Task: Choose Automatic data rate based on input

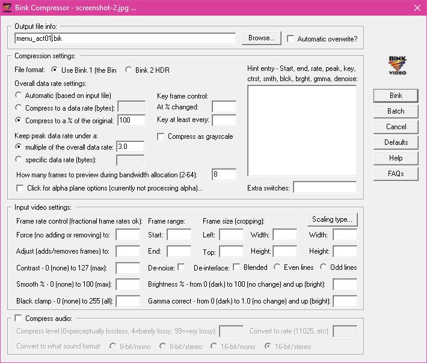Action: (x=18, y=95)
